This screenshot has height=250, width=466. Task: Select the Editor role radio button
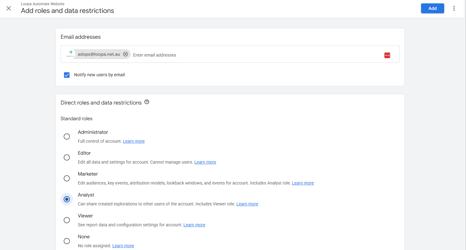(67, 157)
